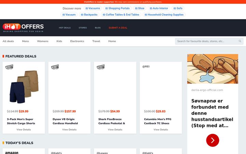The image size is (246, 154).
Task: Open Dyson V8 Origin Cordless Handheld title
Action: tap(65, 121)
